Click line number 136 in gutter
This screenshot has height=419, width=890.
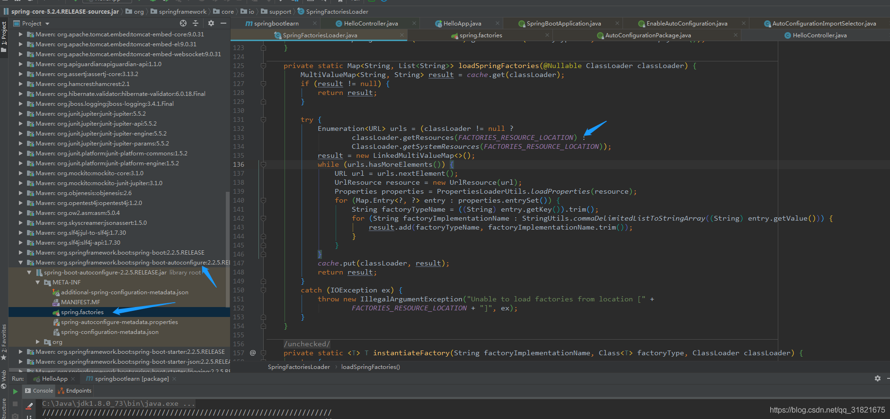tap(239, 164)
